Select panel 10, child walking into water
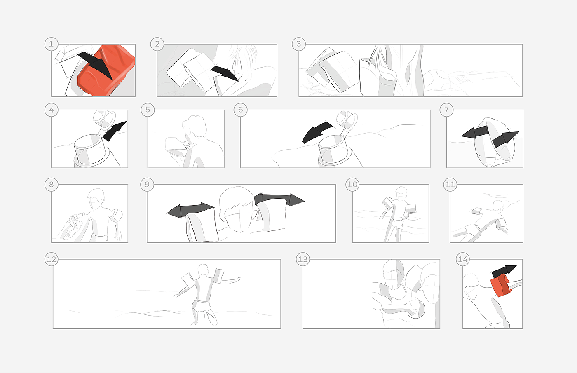577x373 pixels. (390, 213)
